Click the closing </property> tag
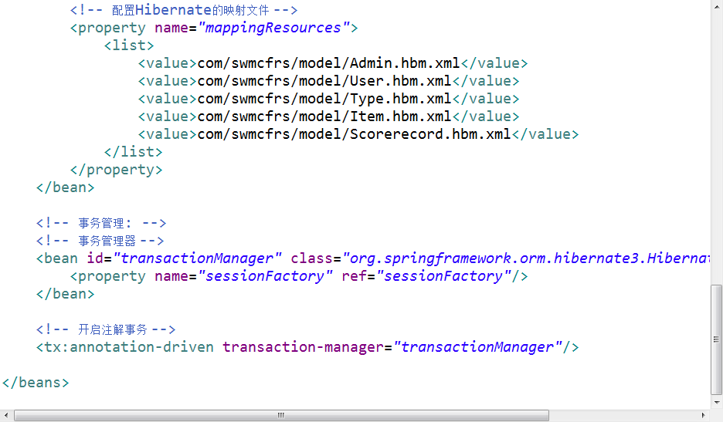 tap(116, 170)
